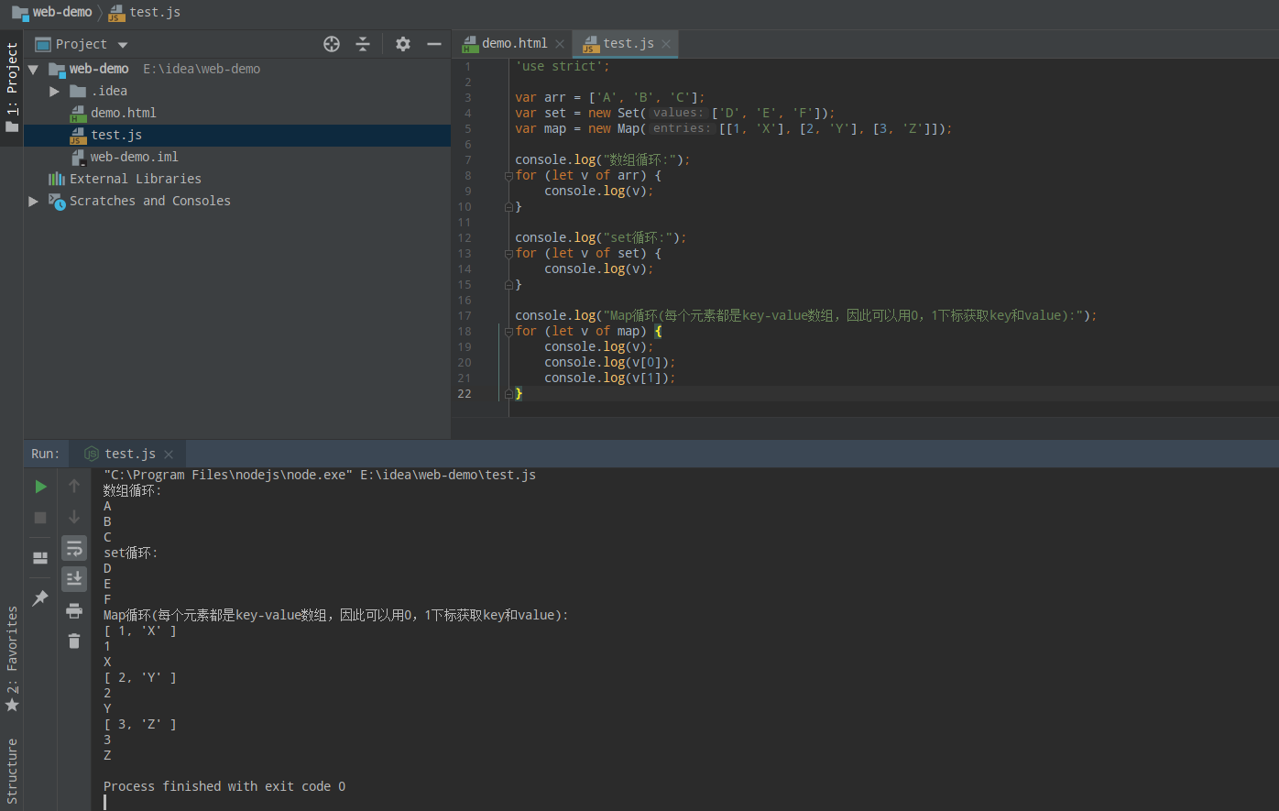
Task: Click console.log(v[1]) on line 21
Action: 609,378
